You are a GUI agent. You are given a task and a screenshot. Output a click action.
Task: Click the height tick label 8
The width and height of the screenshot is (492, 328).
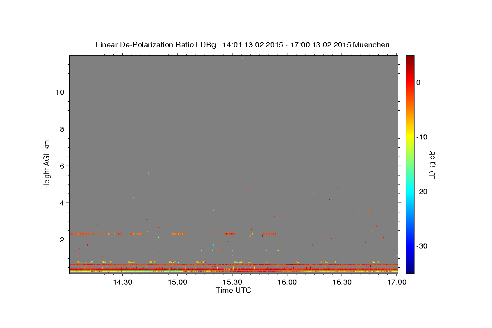pos(61,129)
